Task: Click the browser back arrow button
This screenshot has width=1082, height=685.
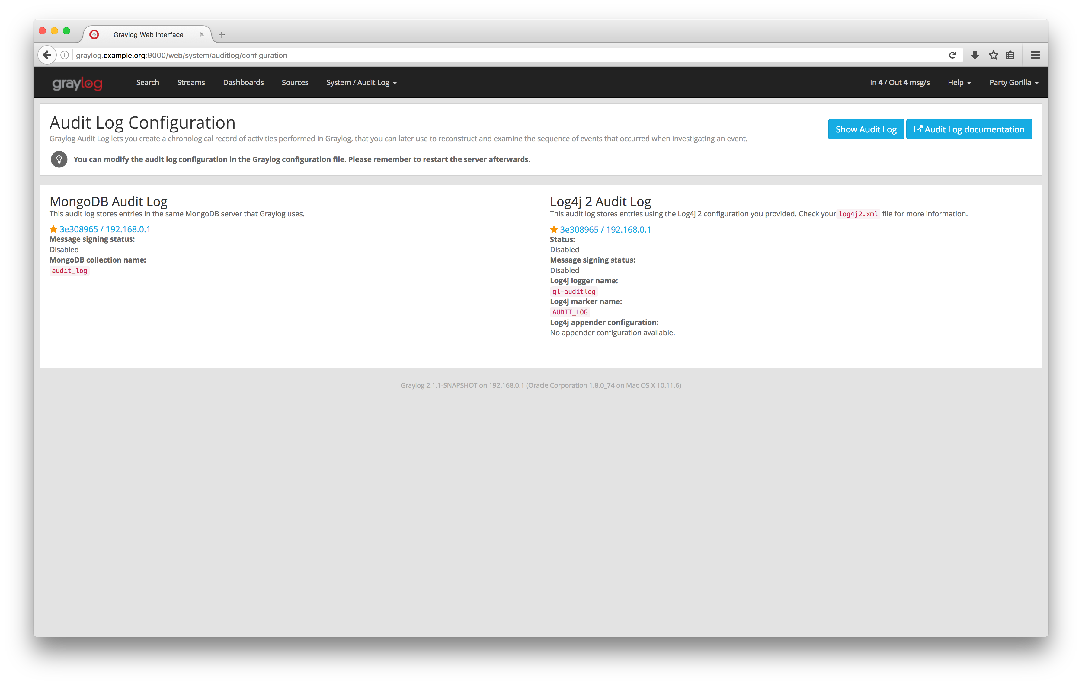Action: [x=47, y=55]
